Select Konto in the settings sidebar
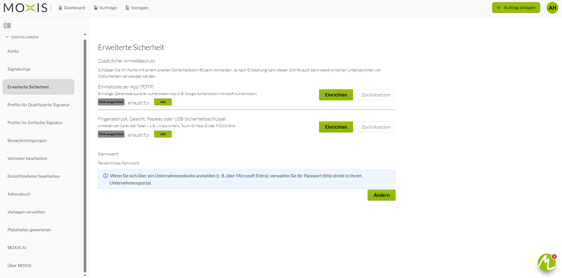 coord(38,51)
